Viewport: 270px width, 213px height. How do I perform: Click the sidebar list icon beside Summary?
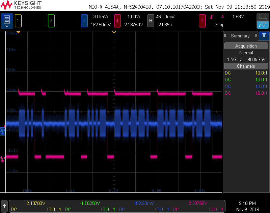264,36
